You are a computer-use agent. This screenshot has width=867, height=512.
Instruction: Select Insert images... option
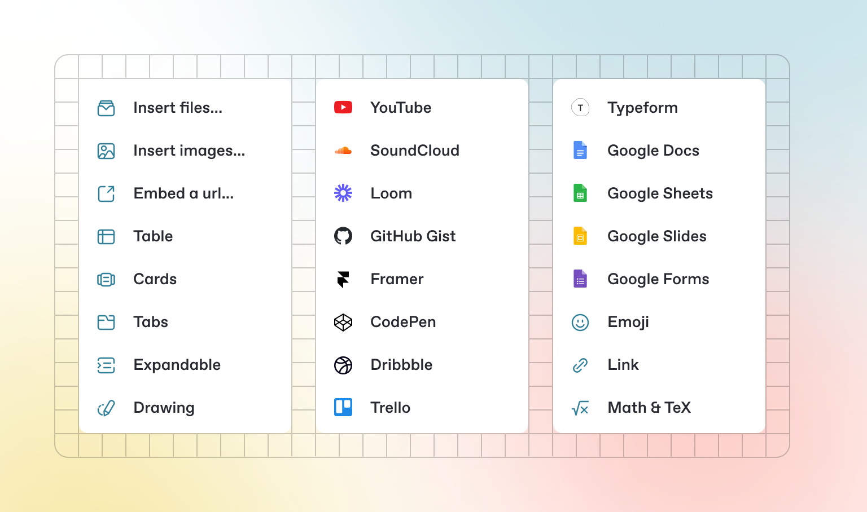(x=189, y=151)
